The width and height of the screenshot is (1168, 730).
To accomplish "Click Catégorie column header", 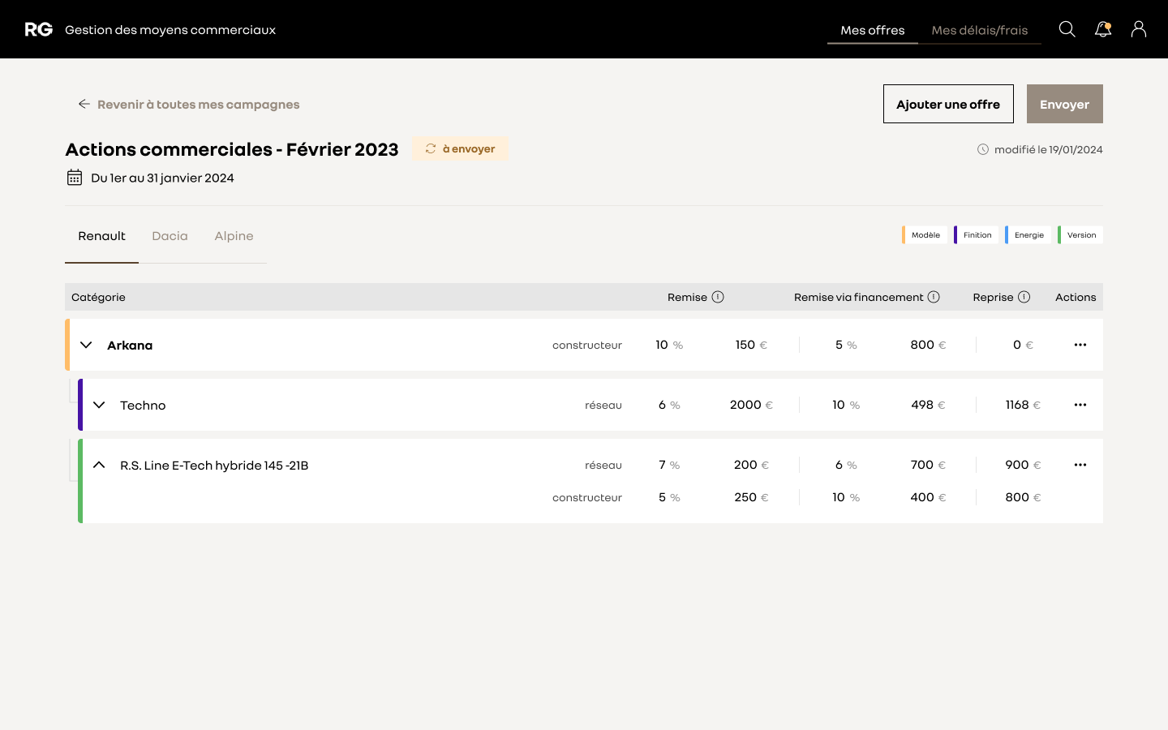I will click(x=98, y=297).
